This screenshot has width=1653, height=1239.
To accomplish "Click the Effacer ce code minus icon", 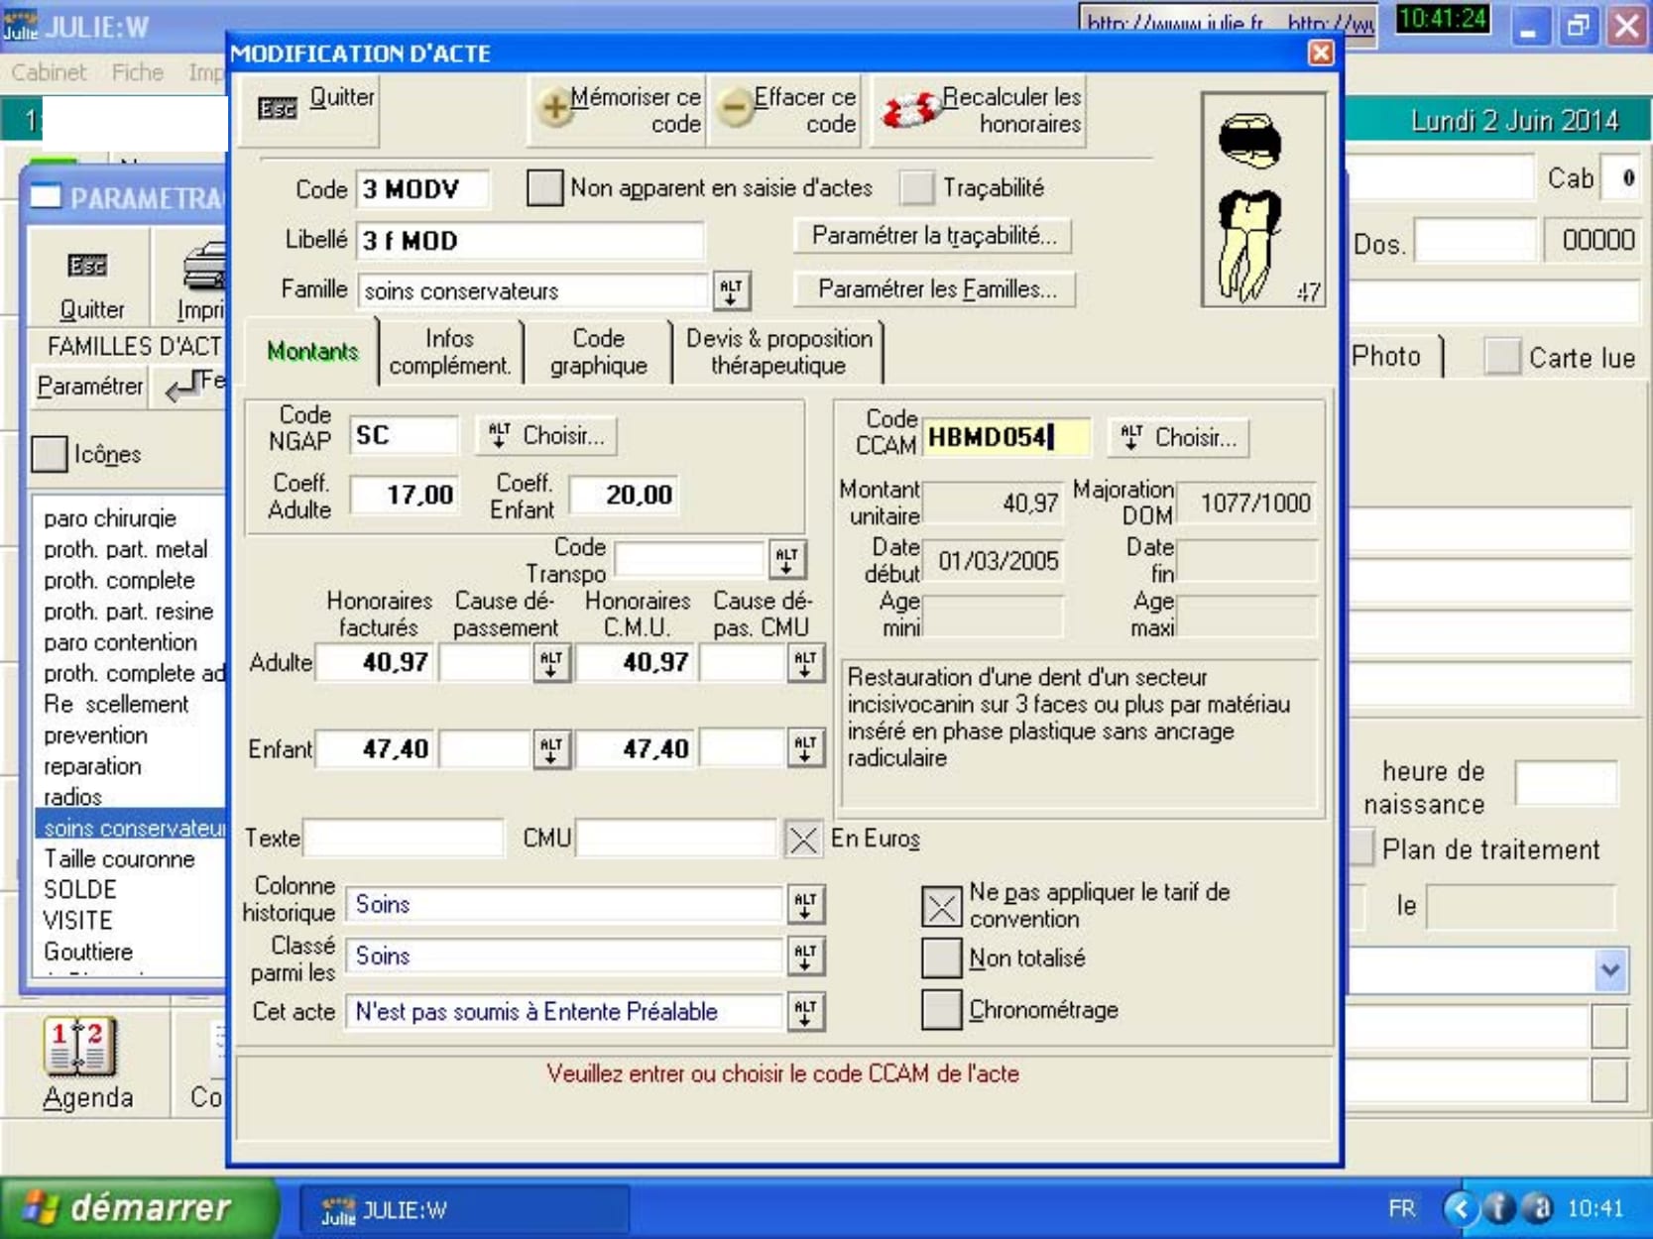I will (736, 108).
